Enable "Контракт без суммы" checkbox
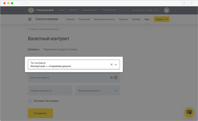 pyautogui.click(x=30, y=101)
